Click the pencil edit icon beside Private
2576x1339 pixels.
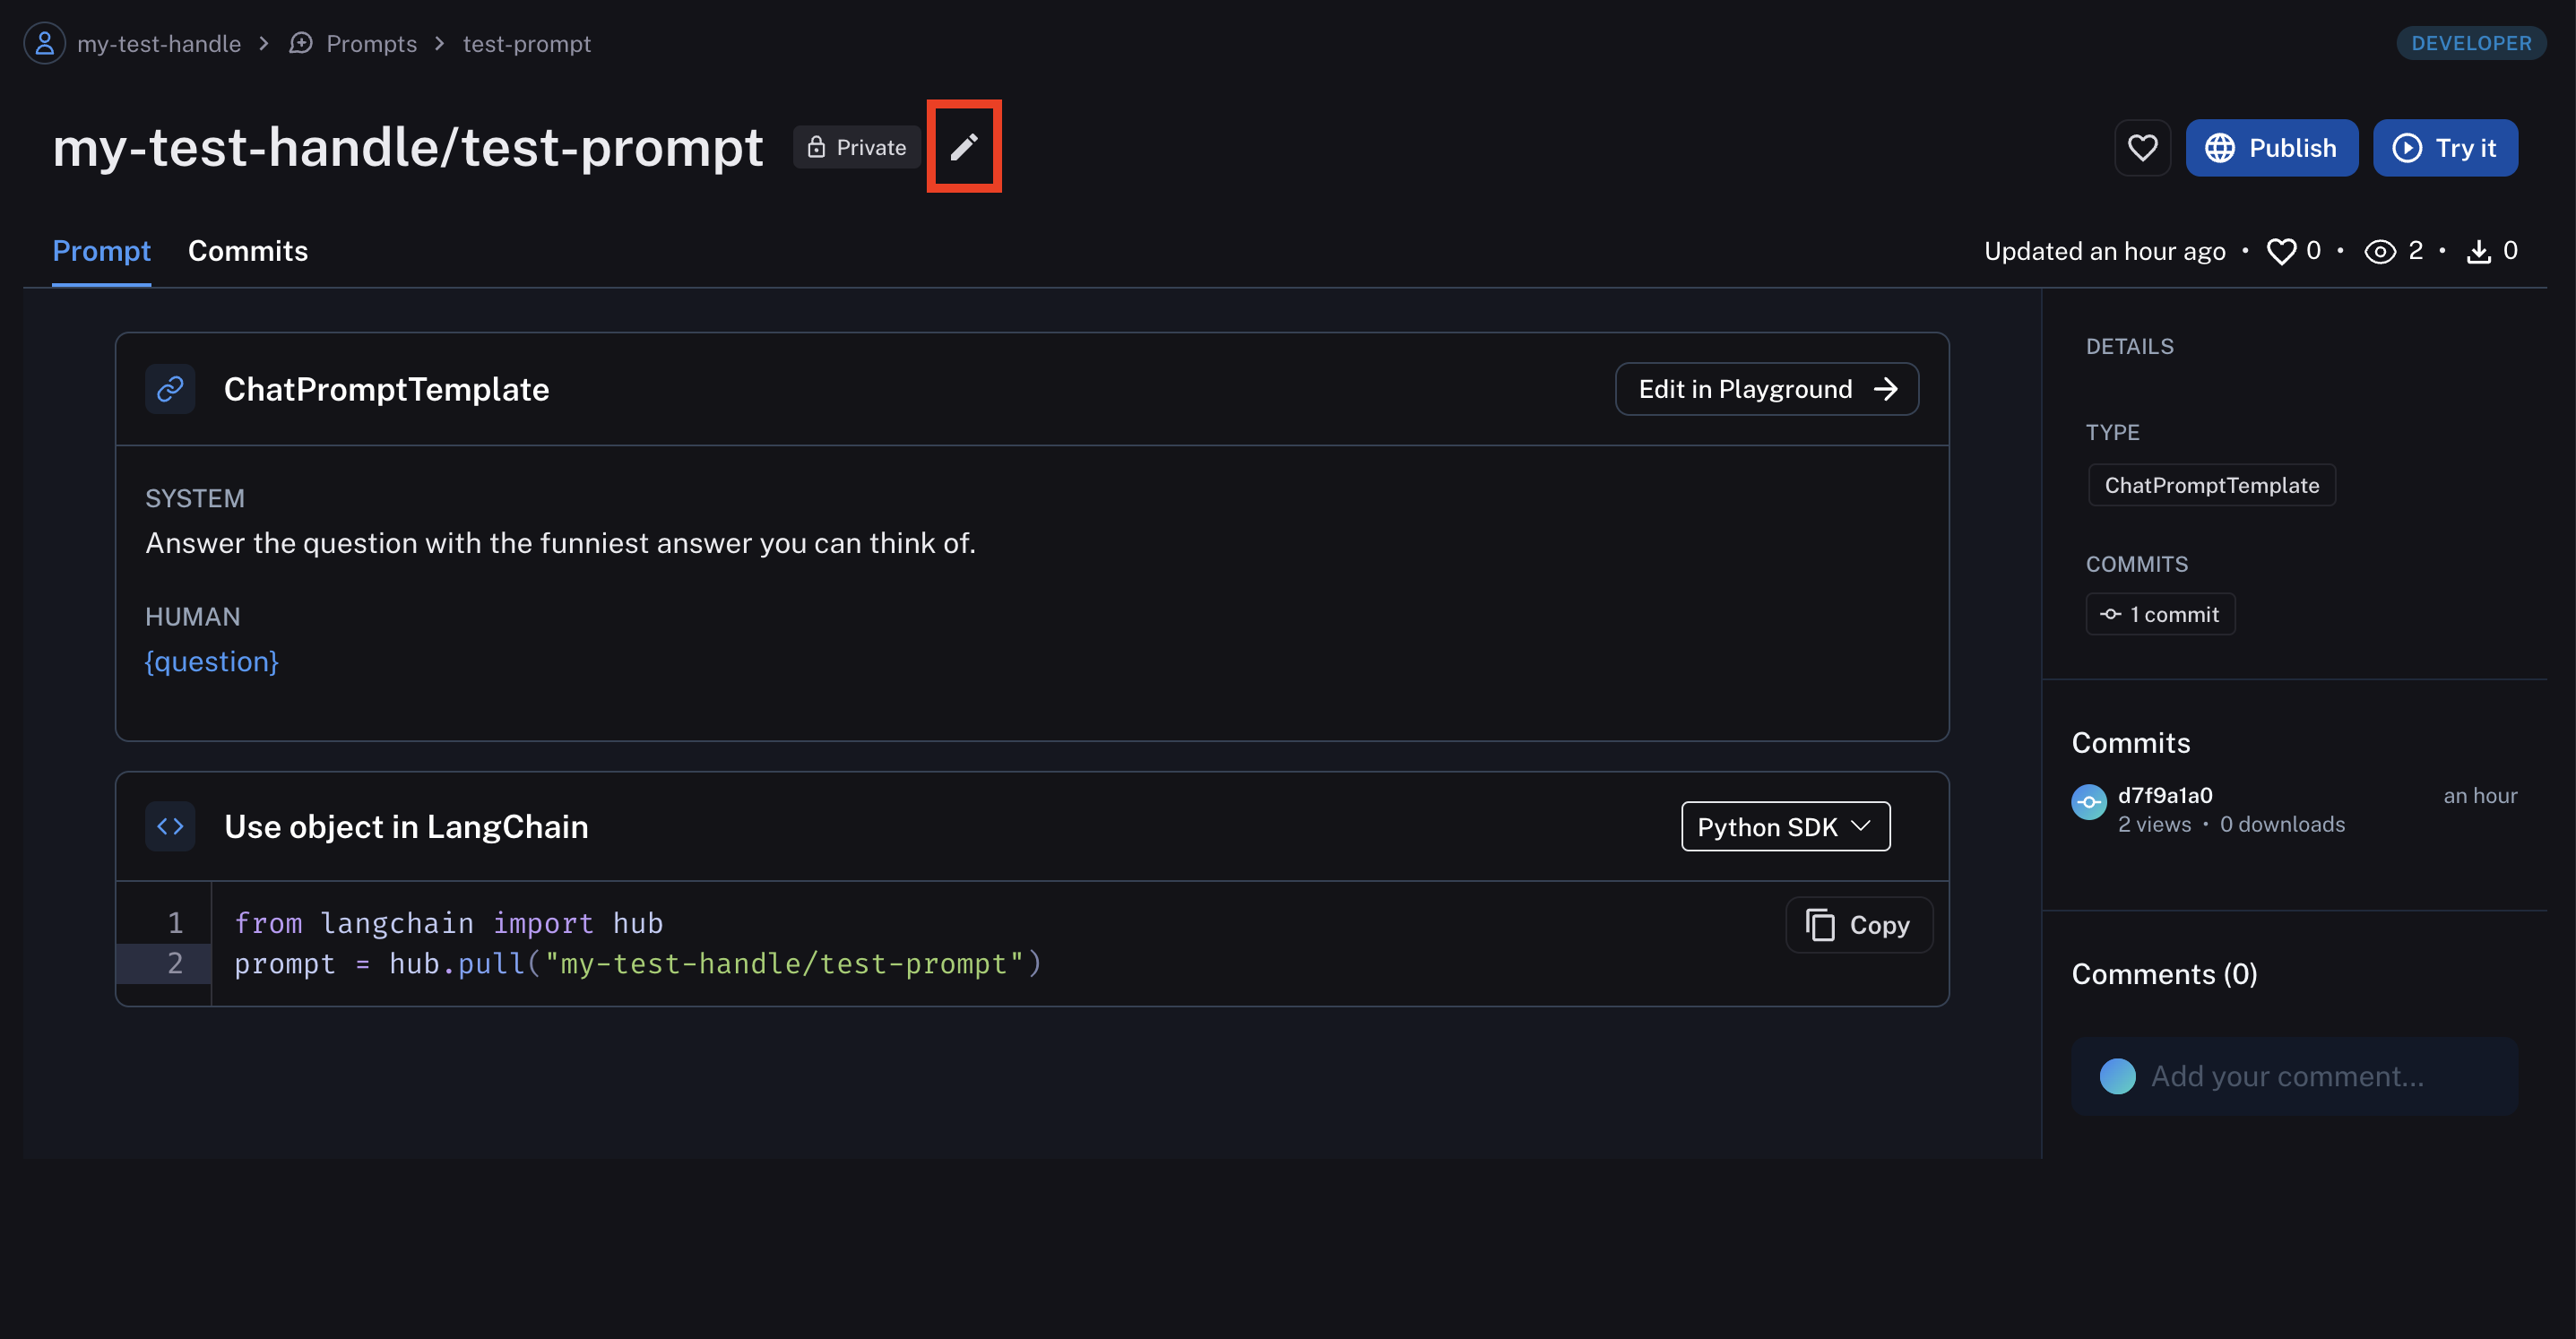[x=963, y=147]
